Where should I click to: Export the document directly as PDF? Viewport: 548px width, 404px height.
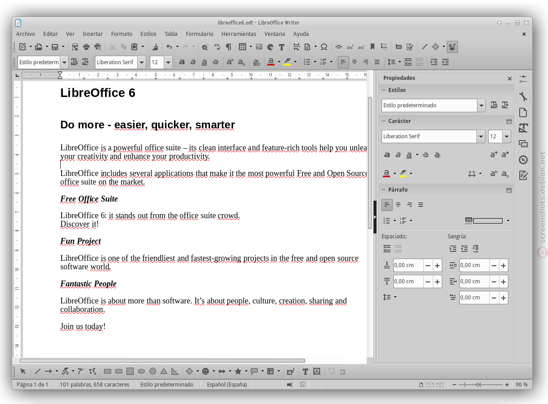point(75,47)
